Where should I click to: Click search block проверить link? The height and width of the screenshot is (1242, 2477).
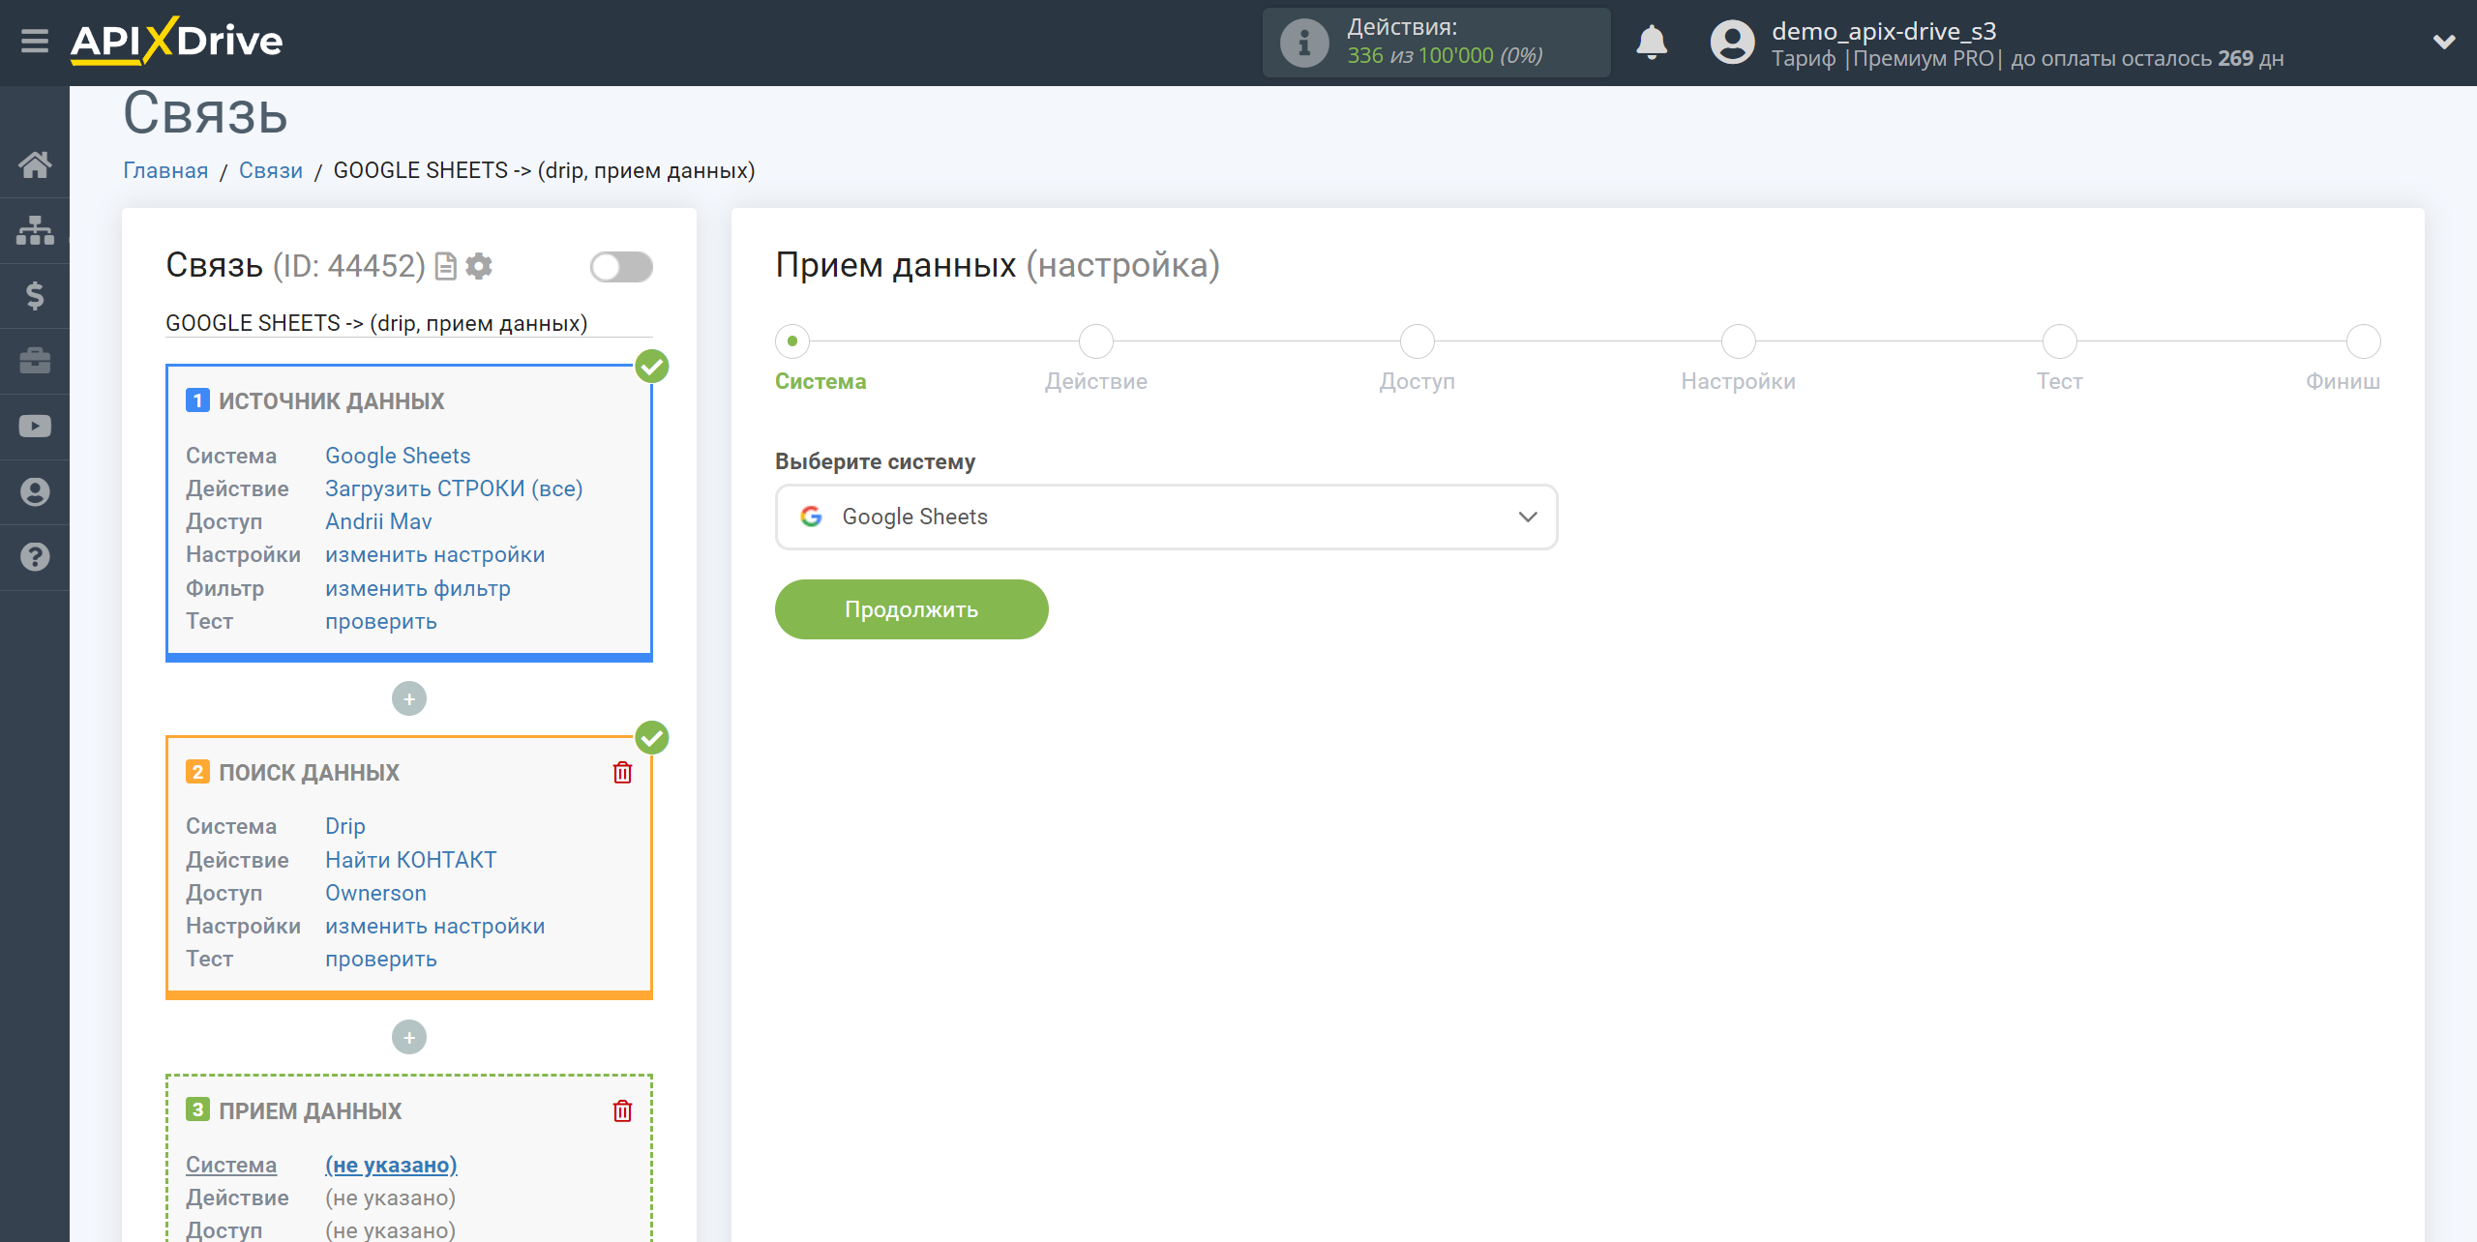pos(381,959)
